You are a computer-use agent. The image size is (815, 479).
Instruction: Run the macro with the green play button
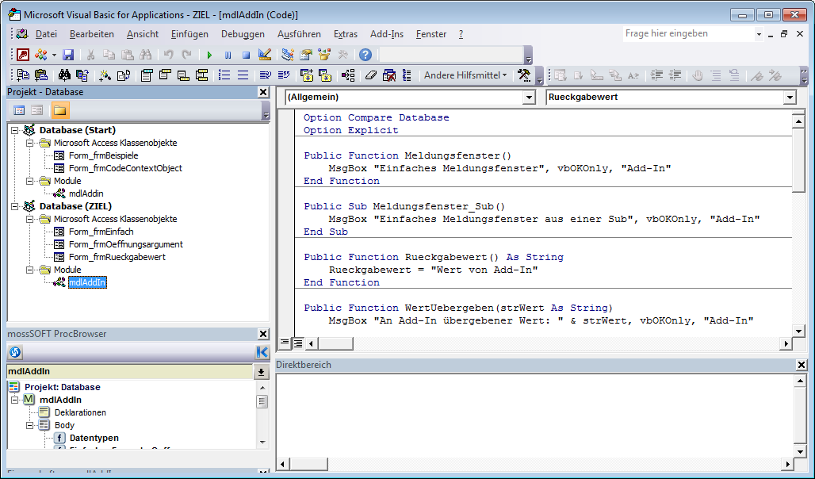[x=209, y=55]
